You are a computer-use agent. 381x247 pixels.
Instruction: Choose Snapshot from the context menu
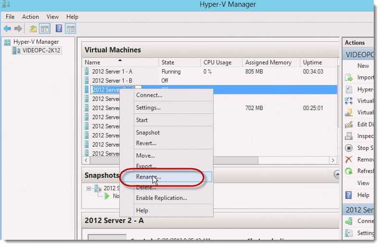click(x=166, y=133)
